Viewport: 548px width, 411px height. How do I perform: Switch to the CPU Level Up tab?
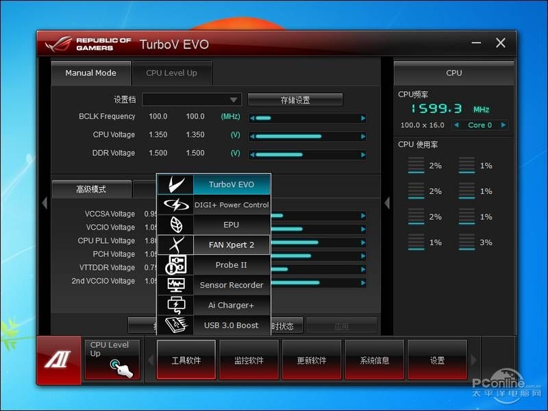tap(172, 73)
